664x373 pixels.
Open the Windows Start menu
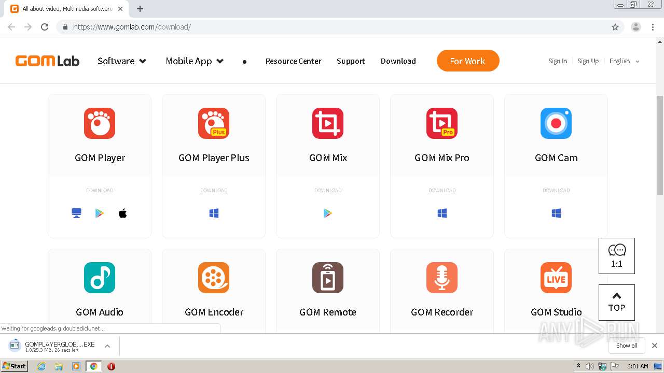[x=14, y=366]
